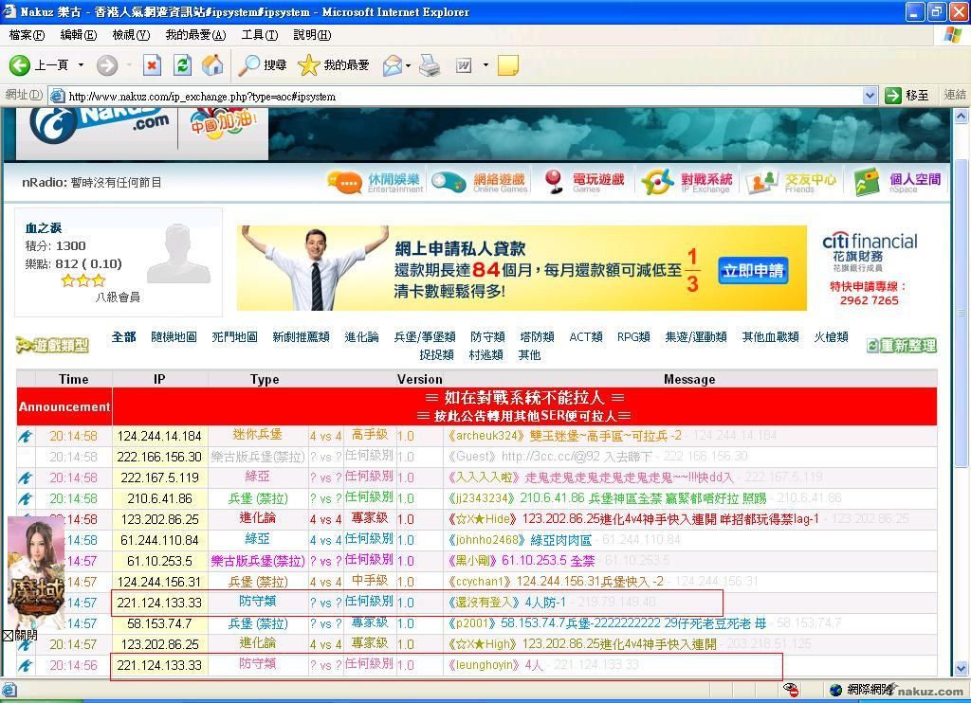Click the yellow note icon in toolbar
The height and width of the screenshot is (703, 971).
coord(508,64)
